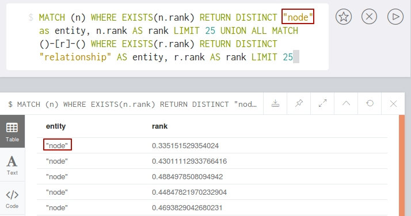The width and height of the screenshot is (411, 216).
Task: Select rank value 0.44847821970232904
Action: (189, 192)
